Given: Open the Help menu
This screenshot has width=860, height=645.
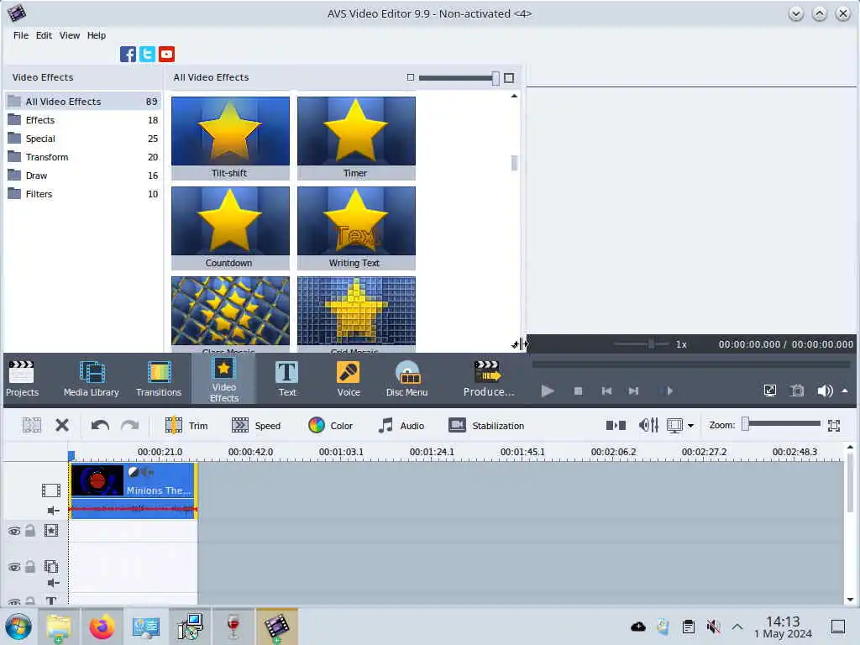Looking at the screenshot, I should [96, 35].
